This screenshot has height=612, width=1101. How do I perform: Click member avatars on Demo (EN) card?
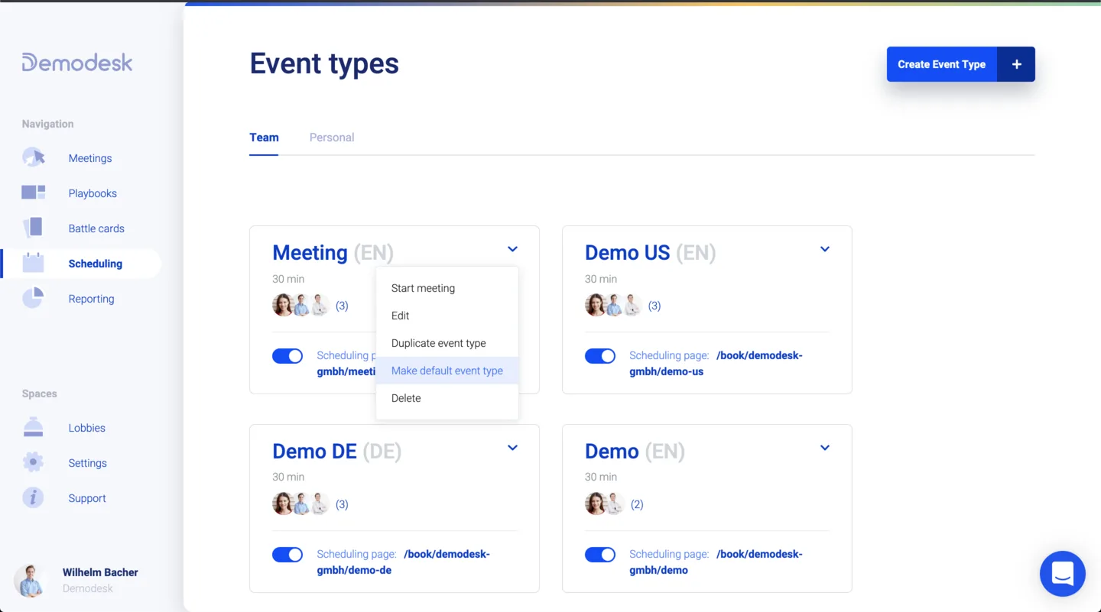(x=605, y=504)
